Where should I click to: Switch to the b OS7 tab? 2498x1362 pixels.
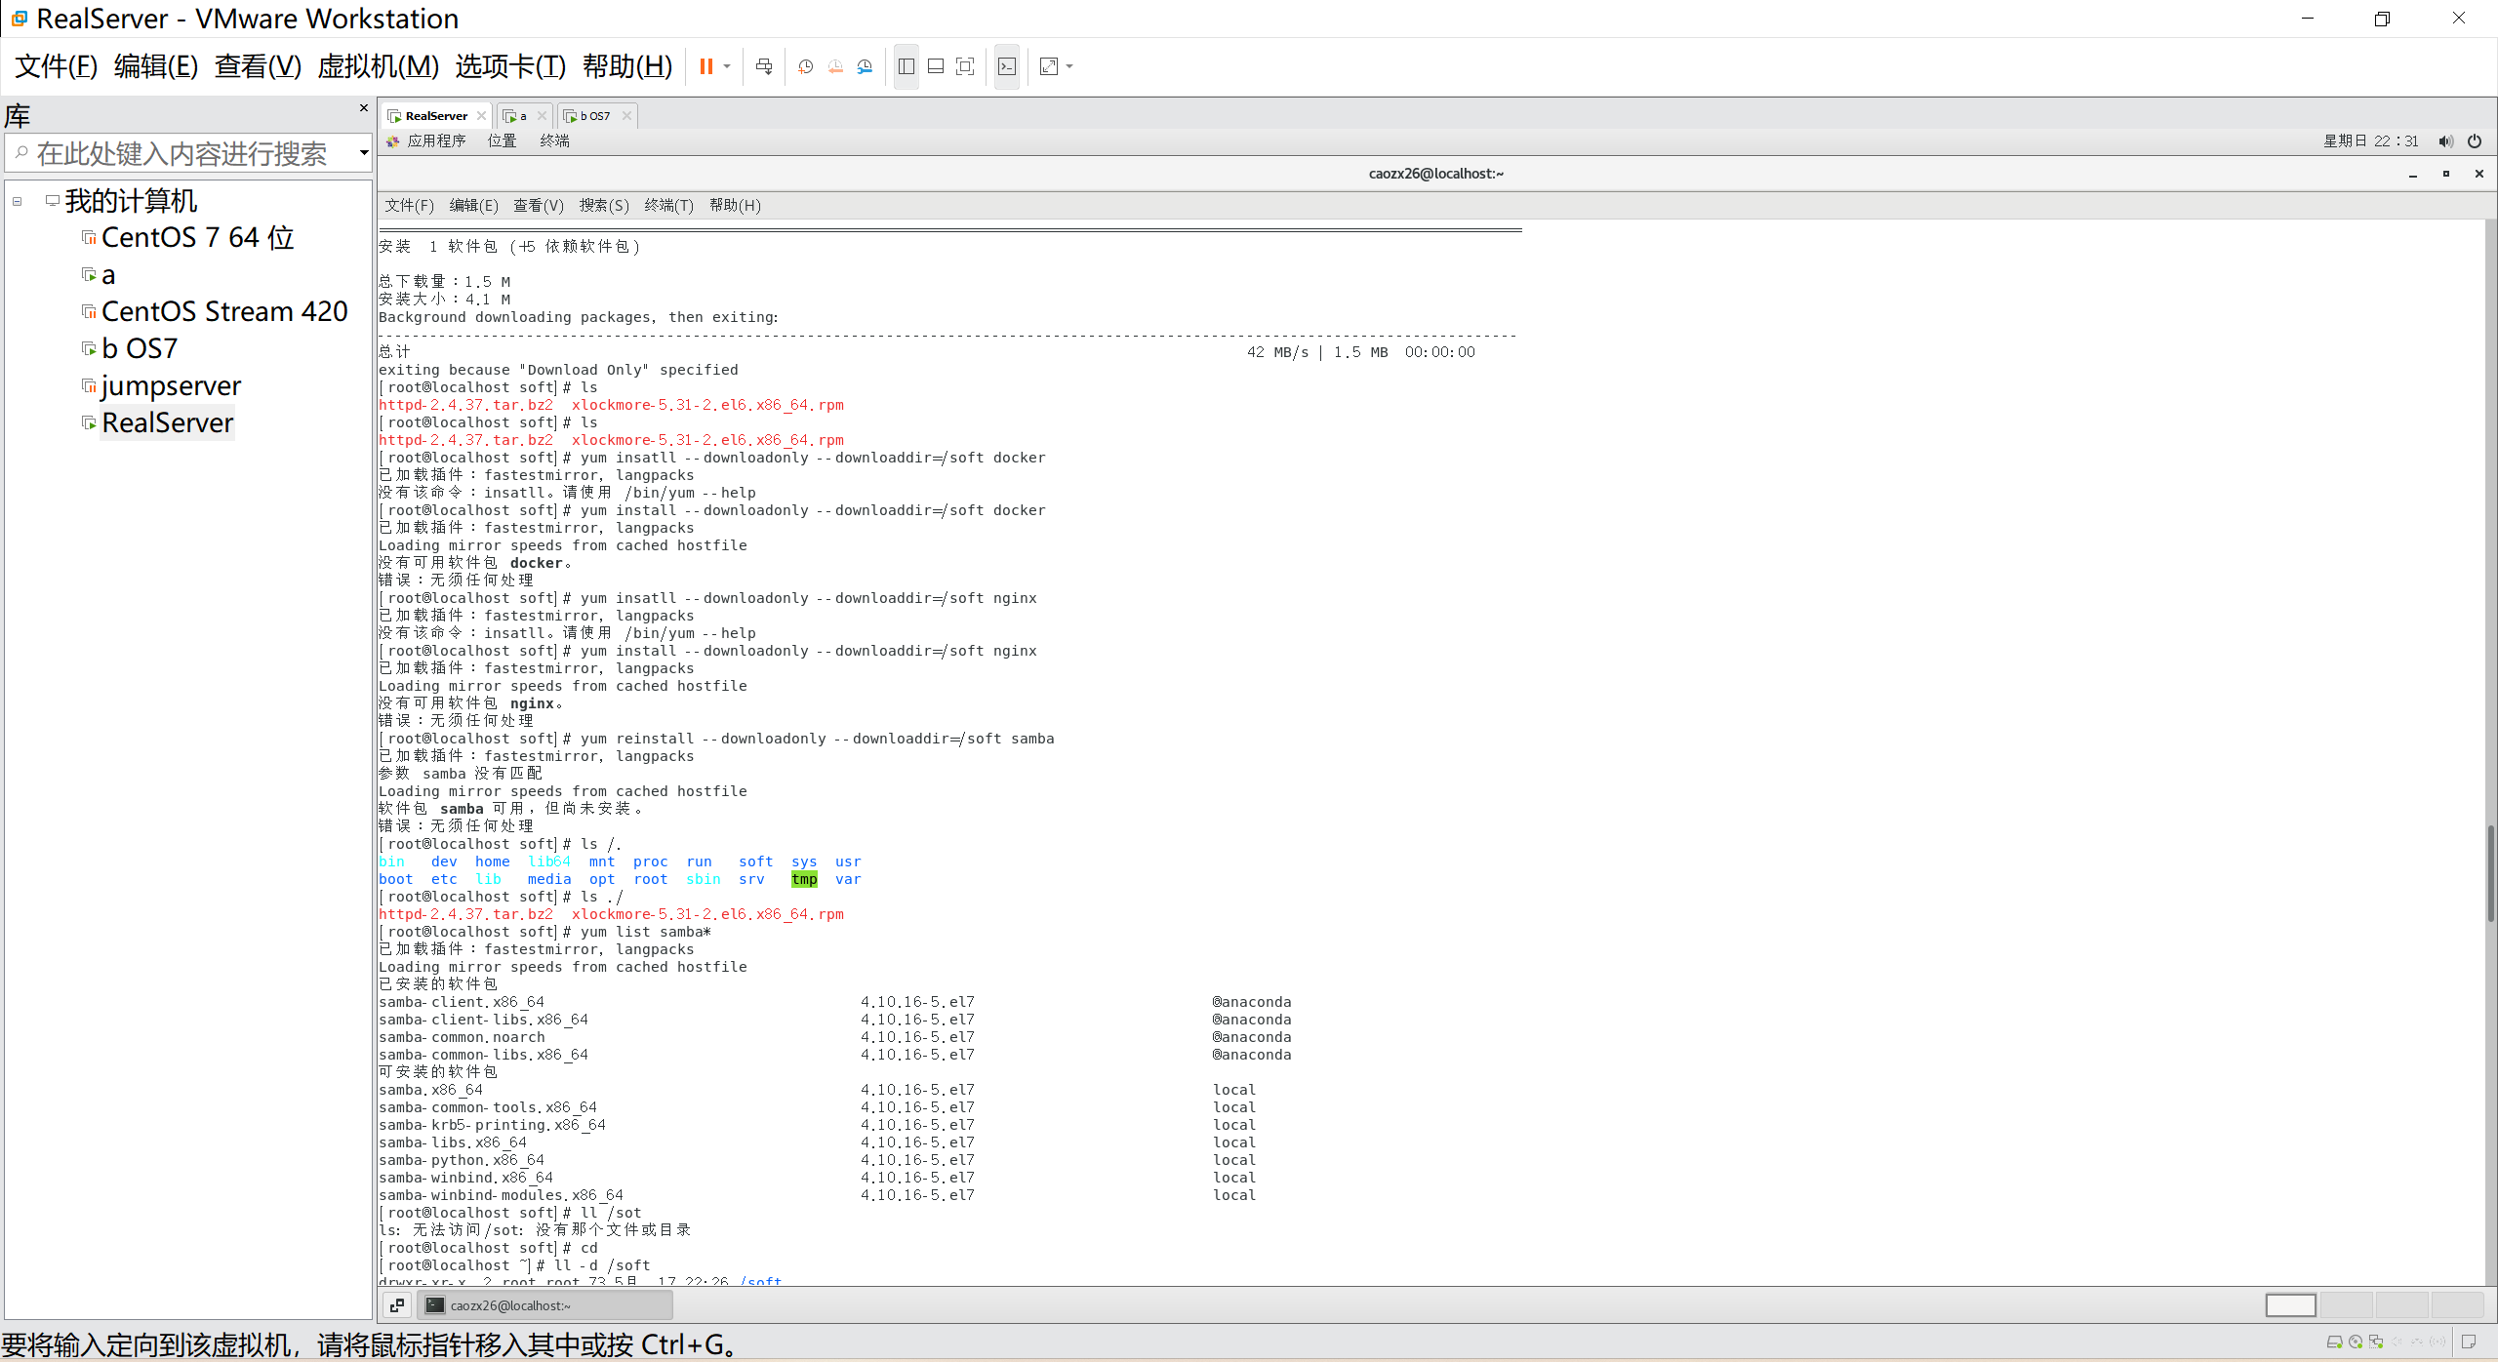[593, 116]
